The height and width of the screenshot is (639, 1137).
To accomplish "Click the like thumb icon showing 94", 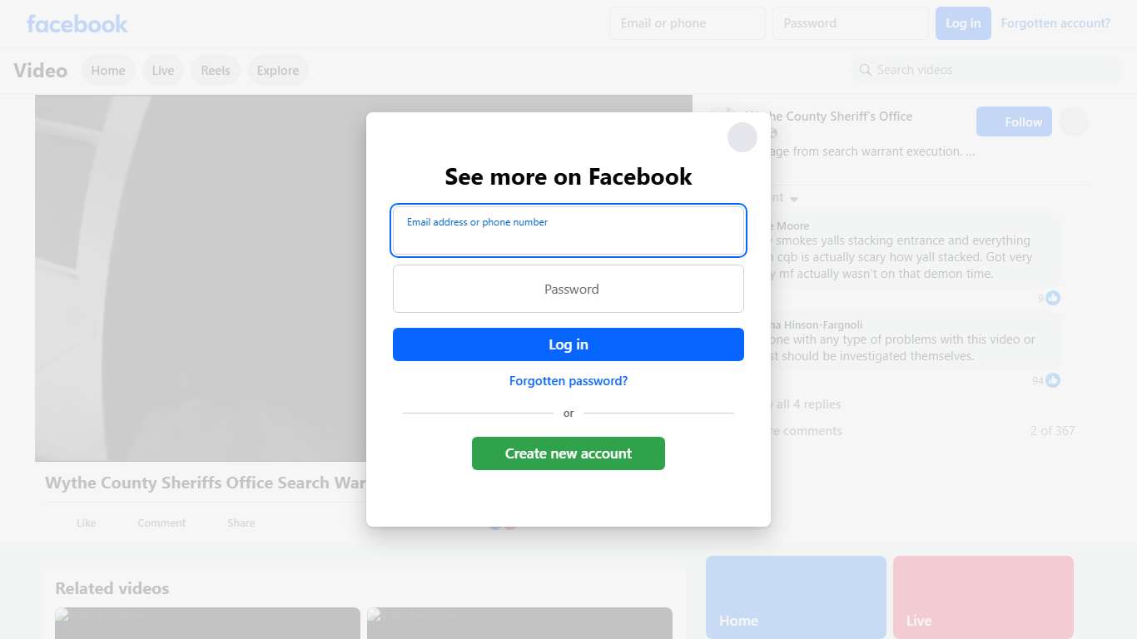I will (x=1053, y=380).
